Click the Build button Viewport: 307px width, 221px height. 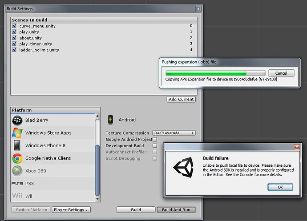click(136, 209)
